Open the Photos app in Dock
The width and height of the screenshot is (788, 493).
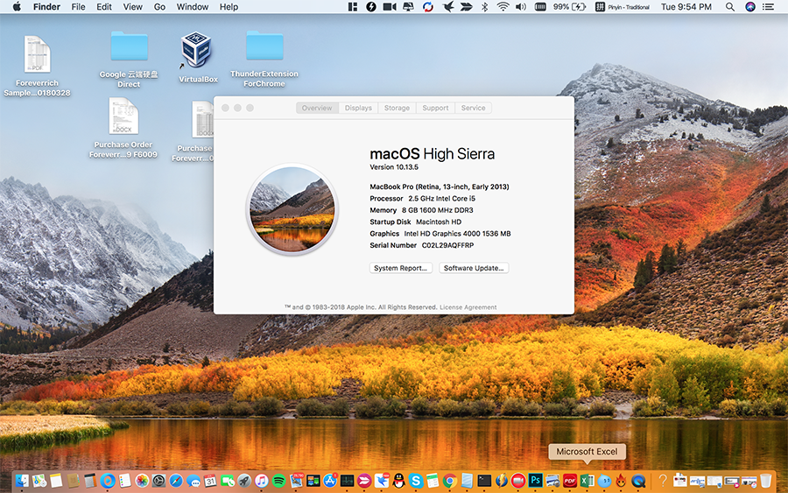tap(142, 481)
